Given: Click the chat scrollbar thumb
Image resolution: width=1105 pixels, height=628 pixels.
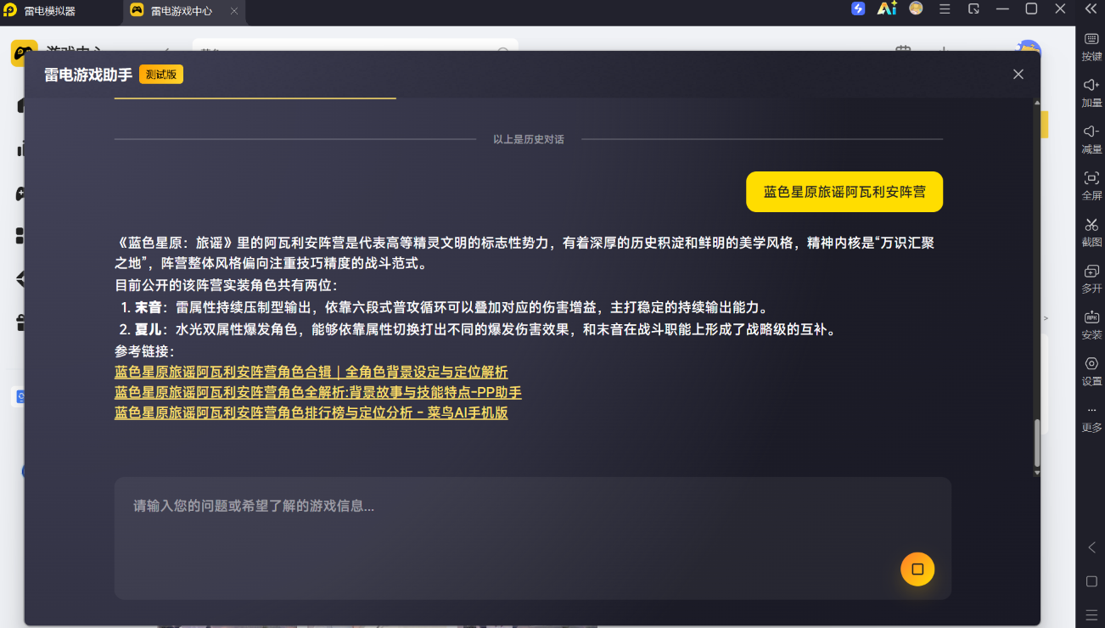Looking at the screenshot, I should pos(1037,443).
